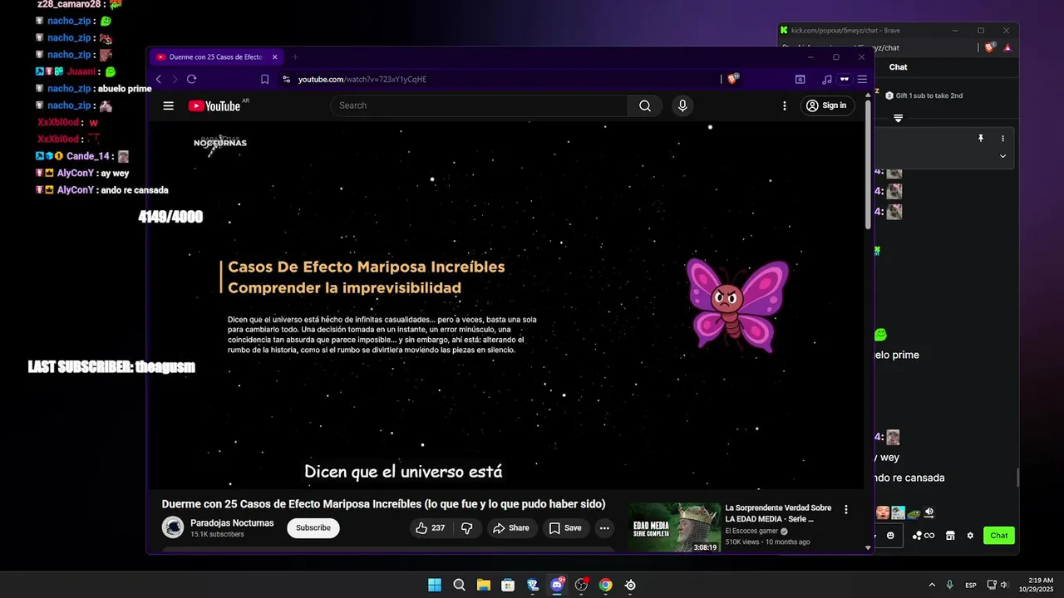Viewport: 1064px width, 598px height.
Task: Open File Explorer from taskbar
Action: point(483,585)
